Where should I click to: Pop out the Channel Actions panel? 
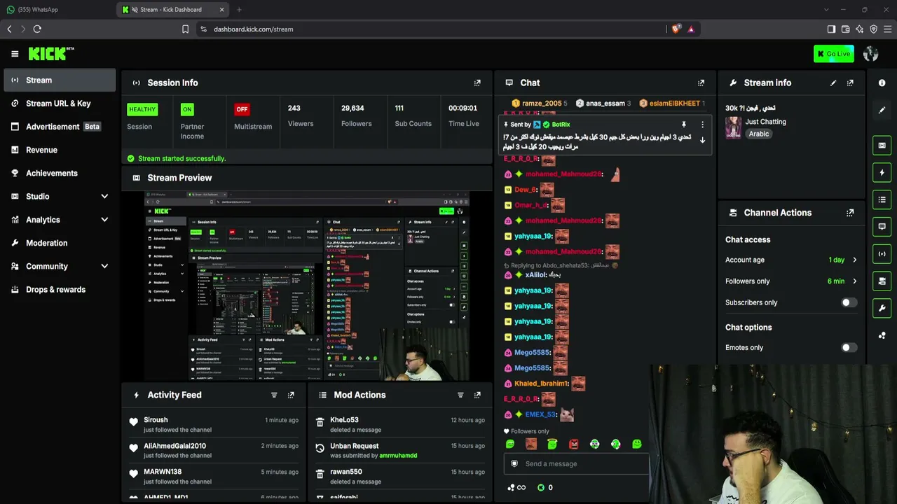point(850,213)
